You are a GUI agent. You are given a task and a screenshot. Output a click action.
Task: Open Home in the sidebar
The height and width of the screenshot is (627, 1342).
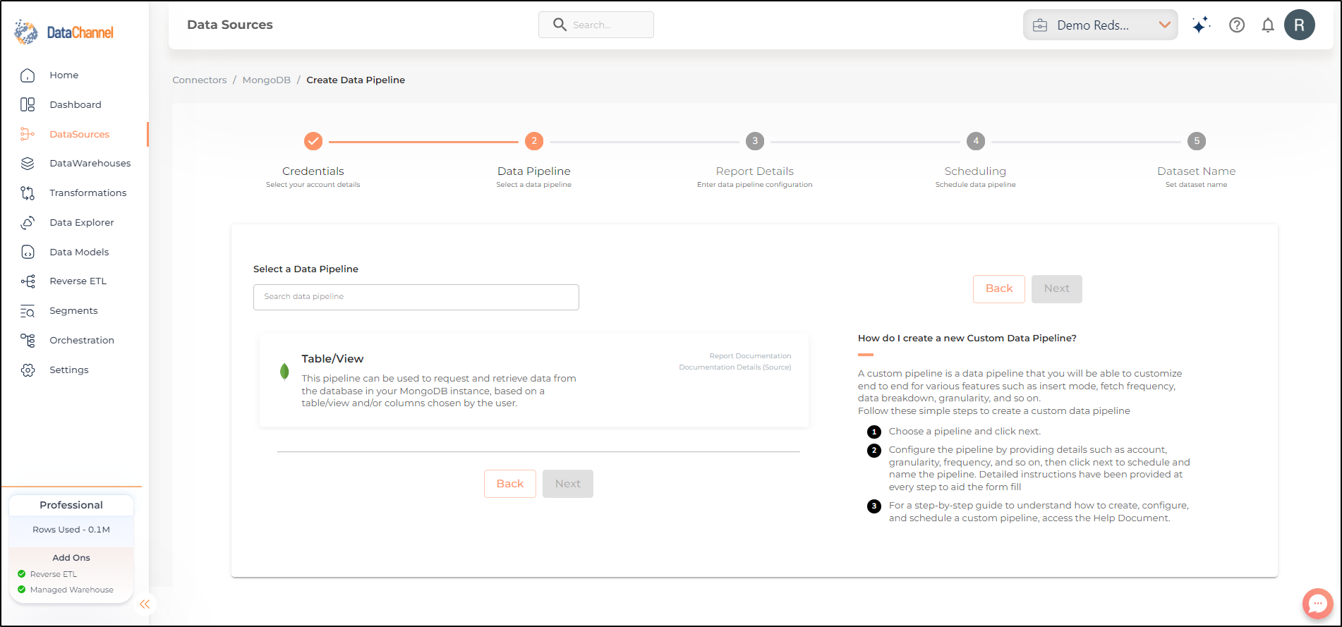coord(64,75)
